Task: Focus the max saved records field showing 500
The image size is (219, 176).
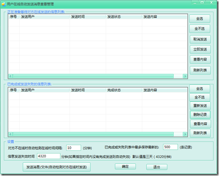Action: click(x=170, y=147)
